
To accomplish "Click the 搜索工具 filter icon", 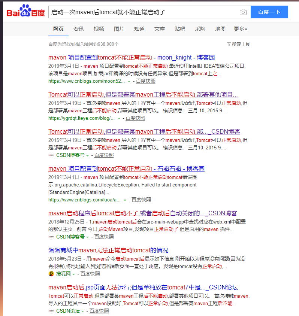I will tap(229, 44).
